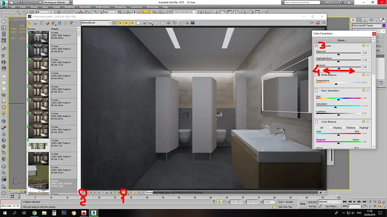
Task: Open the MAXScript menu
Action: pyautogui.click(x=152, y=7)
